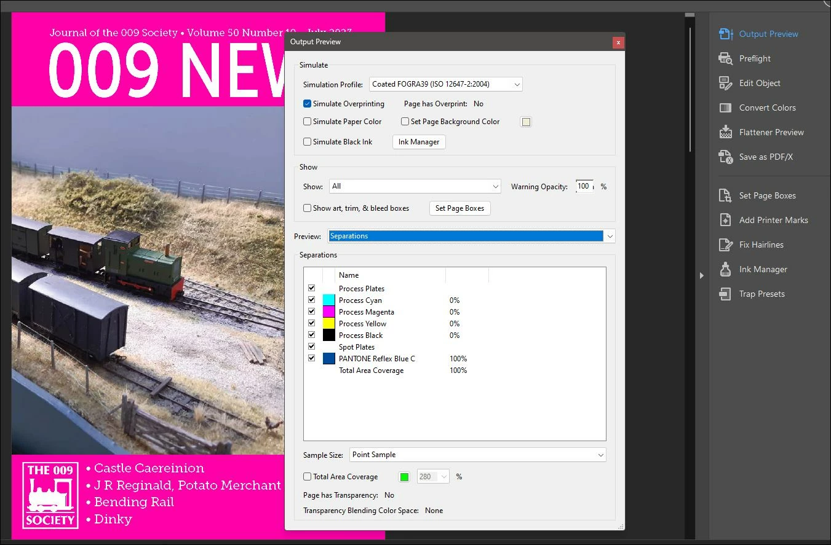Click the Warning Opacity input field
831x545 pixels.
[584, 186]
